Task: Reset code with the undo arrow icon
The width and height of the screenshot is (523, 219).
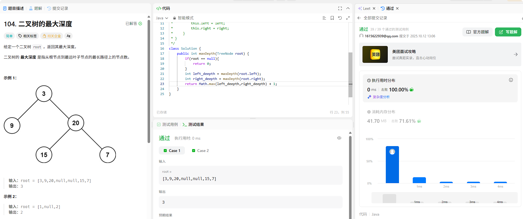Action: tap(340, 18)
